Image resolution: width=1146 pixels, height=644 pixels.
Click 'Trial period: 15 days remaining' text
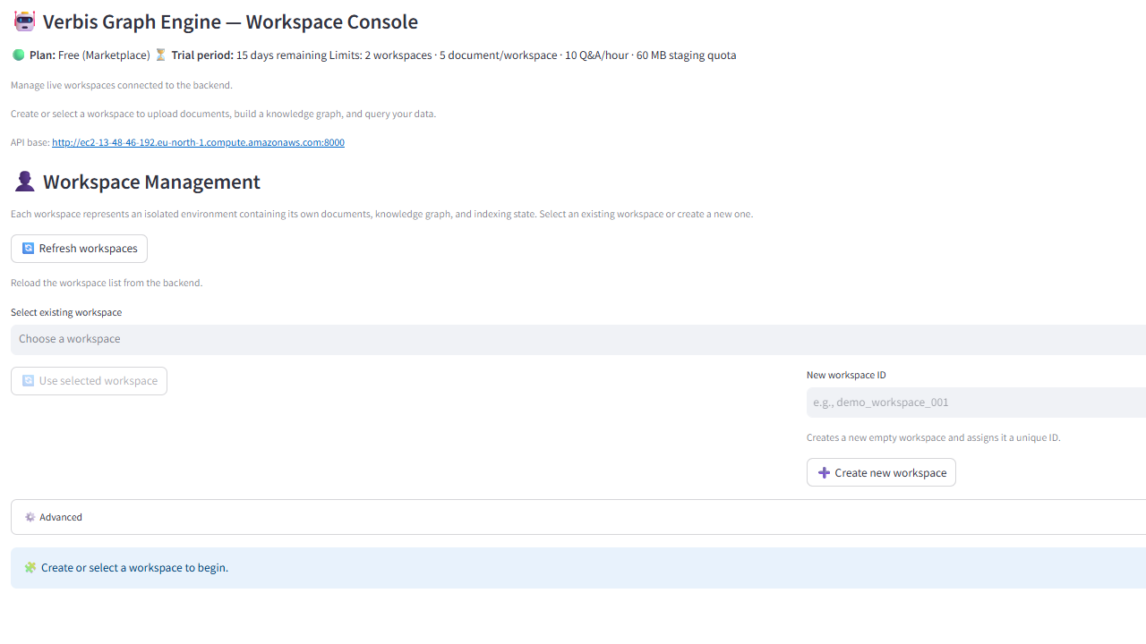pos(249,55)
